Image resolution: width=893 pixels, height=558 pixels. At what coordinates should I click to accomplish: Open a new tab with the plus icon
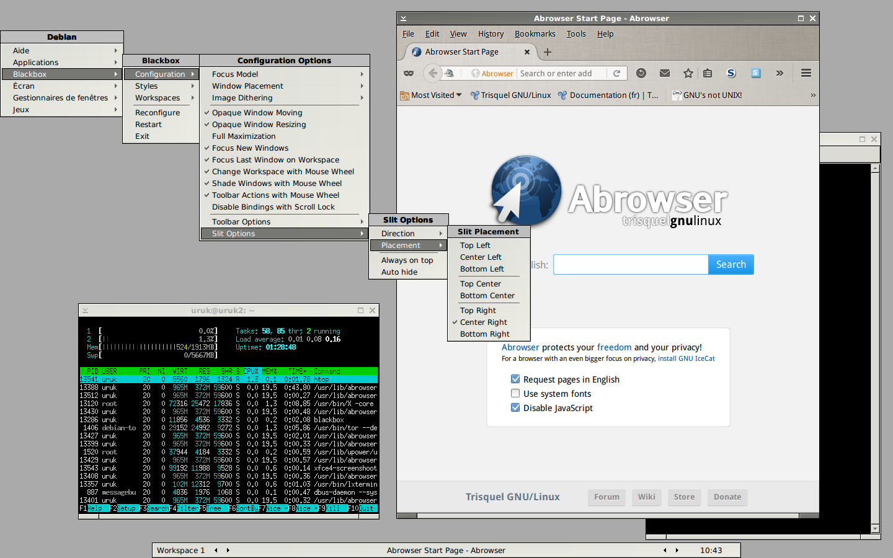[548, 52]
